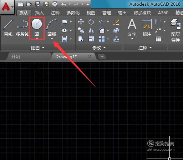
Task: Click the Erase tool icon
Action: (x=116, y=22)
